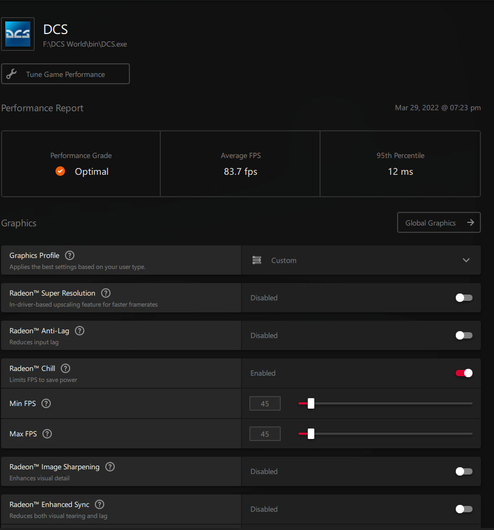Show help for Graphics Profile
Viewport: 494px width, 530px height.
(x=70, y=255)
